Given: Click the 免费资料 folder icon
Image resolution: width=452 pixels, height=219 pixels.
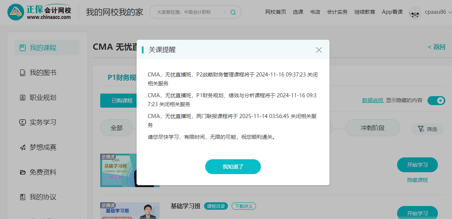Looking at the screenshot, I should point(23,172).
